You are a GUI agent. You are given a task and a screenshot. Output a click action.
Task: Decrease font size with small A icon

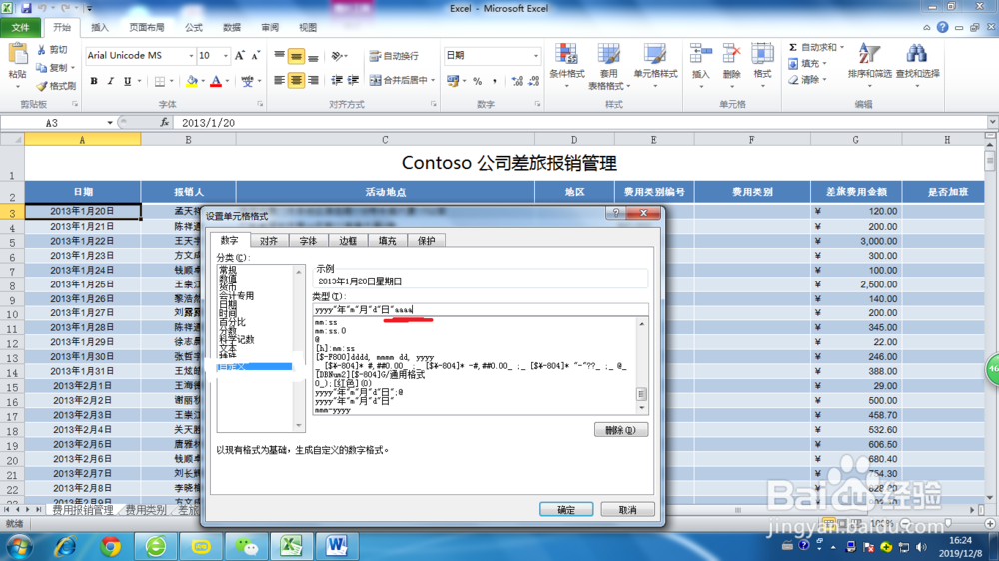(255, 56)
